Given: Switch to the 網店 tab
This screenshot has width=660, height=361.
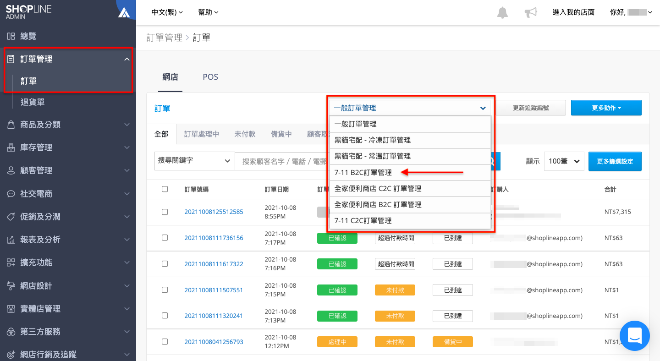Looking at the screenshot, I should [170, 77].
